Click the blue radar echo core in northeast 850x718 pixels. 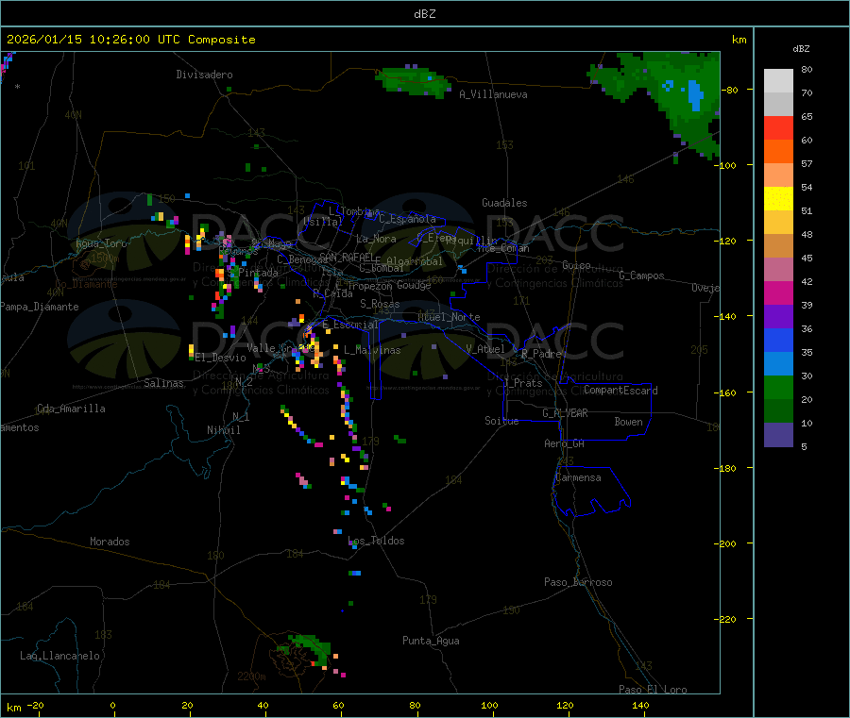694,94
